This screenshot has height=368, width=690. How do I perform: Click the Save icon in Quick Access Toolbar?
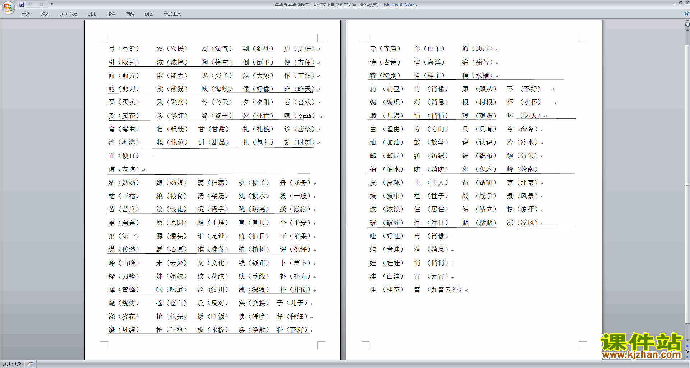(22, 4)
